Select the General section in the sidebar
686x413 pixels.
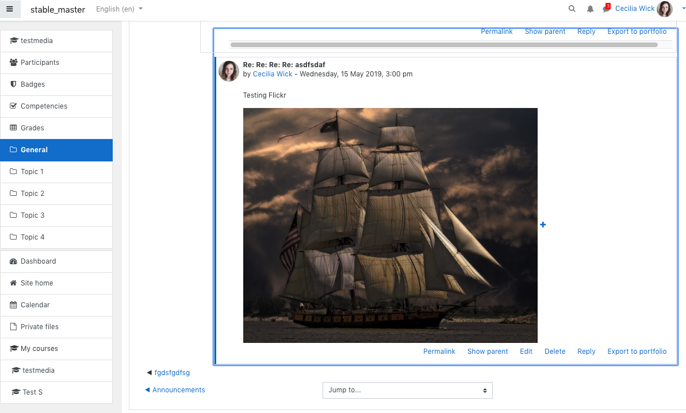tap(56, 150)
